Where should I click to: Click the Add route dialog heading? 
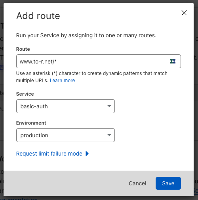38,16
